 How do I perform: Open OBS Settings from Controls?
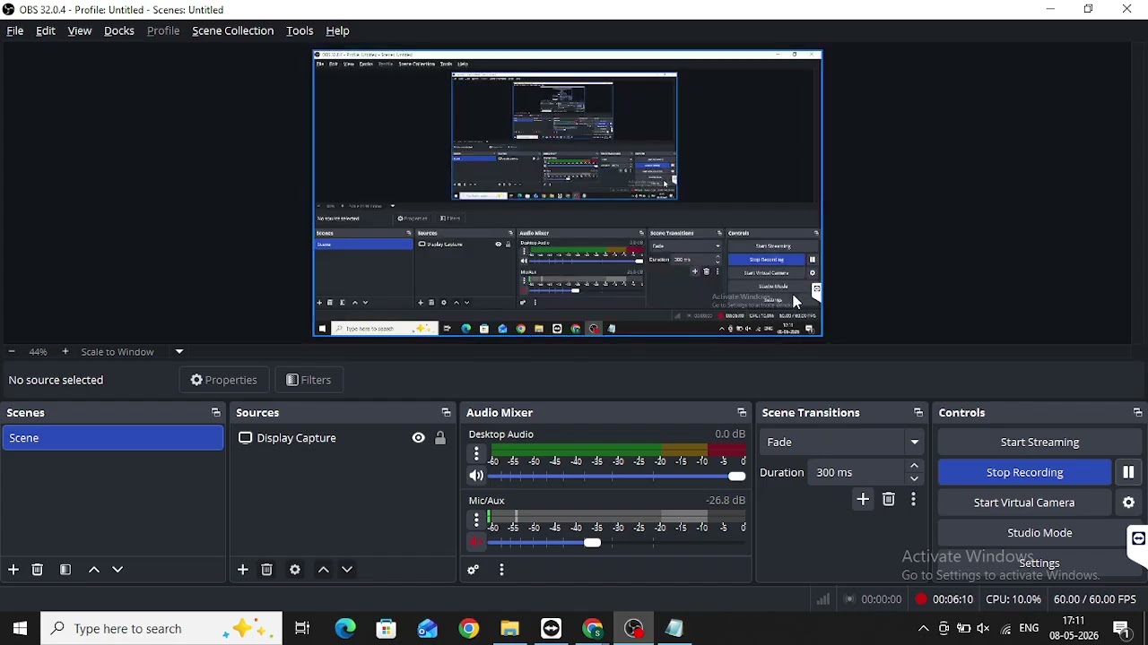coord(1039,563)
